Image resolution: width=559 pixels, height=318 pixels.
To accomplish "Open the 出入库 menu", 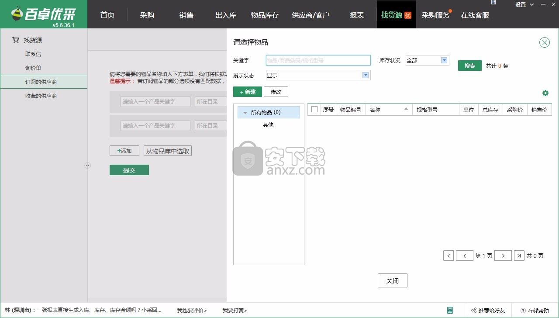I will coord(226,15).
